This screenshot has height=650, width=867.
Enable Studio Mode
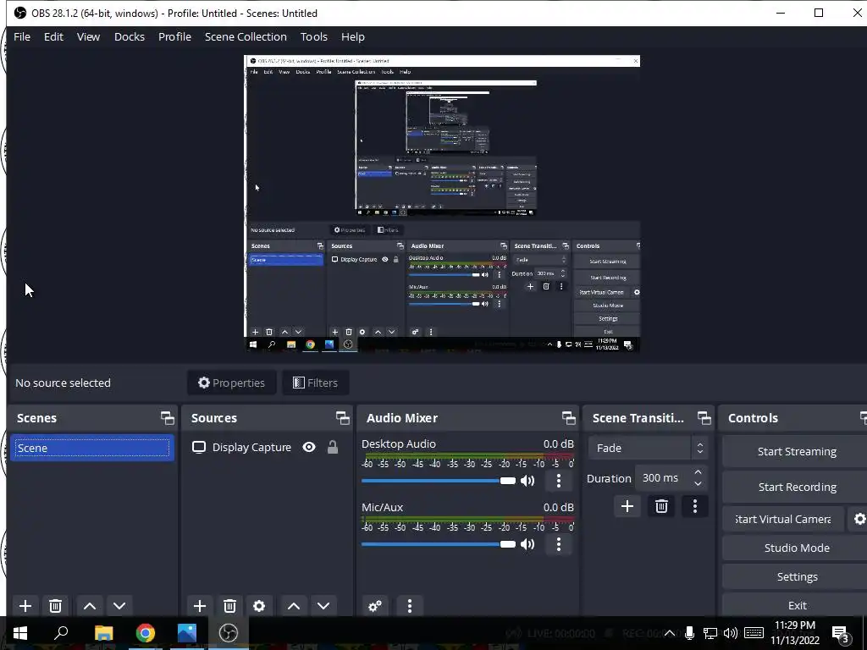(x=796, y=548)
